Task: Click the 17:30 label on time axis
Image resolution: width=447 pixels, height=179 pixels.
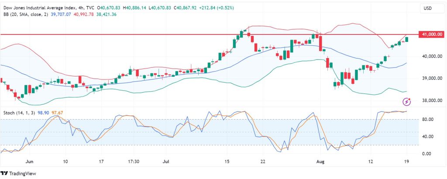Action: pyautogui.click(x=134, y=162)
